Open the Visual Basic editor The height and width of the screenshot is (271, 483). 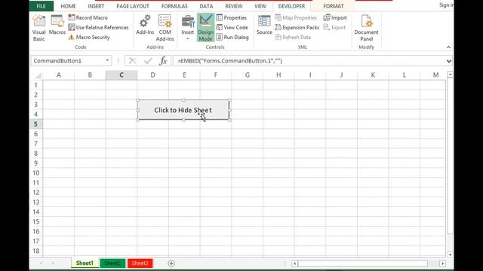pos(38,28)
